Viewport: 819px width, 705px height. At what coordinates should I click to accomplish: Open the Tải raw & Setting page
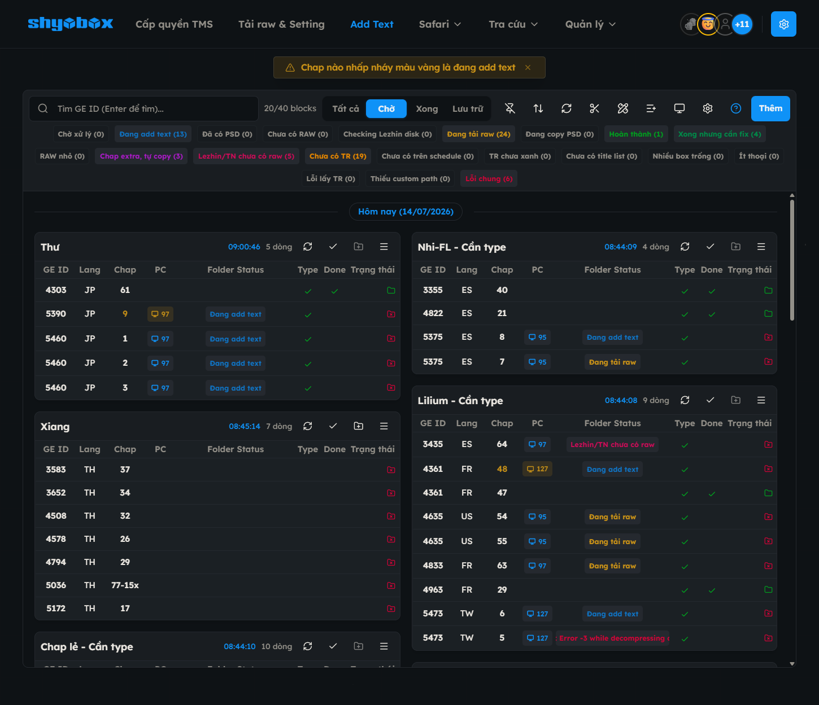tap(281, 24)
